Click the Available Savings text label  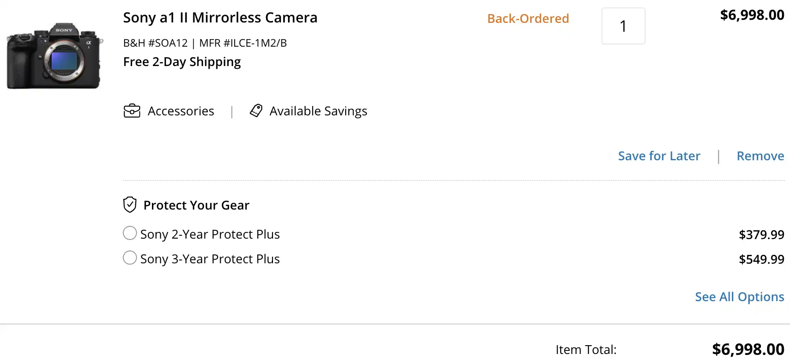pos(318,111)
